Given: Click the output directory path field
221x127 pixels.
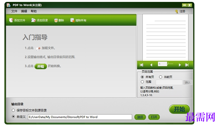Looking at the screenshot, I should [80, 117].
